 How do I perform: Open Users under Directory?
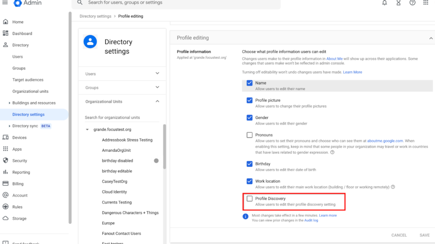[18, 57]
